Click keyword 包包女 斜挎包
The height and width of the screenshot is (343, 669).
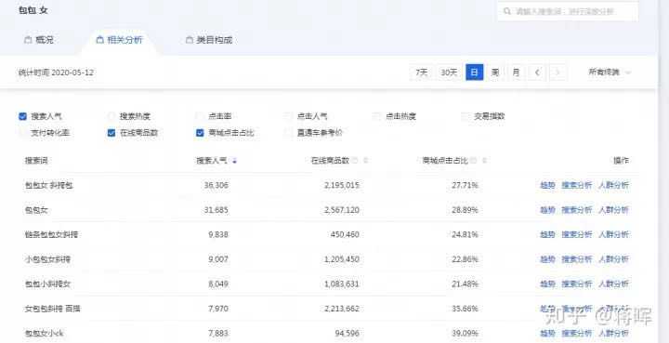point(49,185)
